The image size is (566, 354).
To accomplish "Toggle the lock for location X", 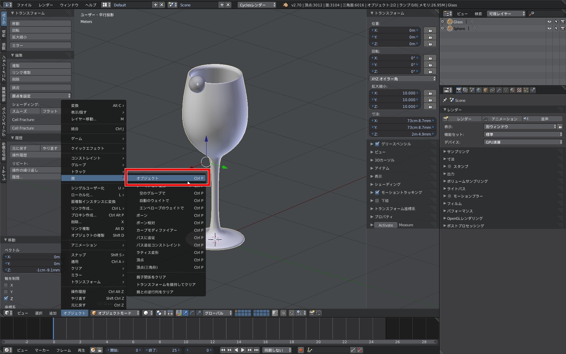I will [430, 30].
